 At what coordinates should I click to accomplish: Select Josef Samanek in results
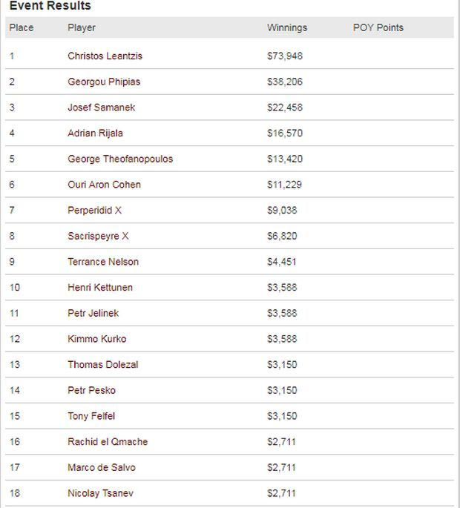point(101,108)
